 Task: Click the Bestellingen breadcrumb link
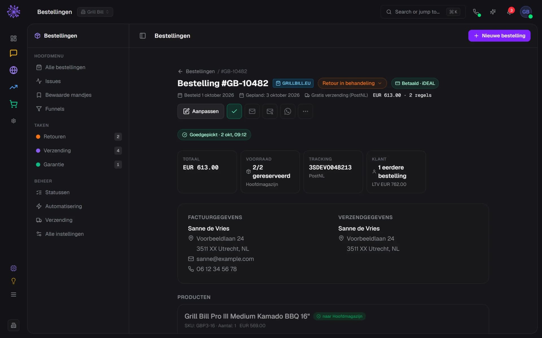click(x=200, y=72)
